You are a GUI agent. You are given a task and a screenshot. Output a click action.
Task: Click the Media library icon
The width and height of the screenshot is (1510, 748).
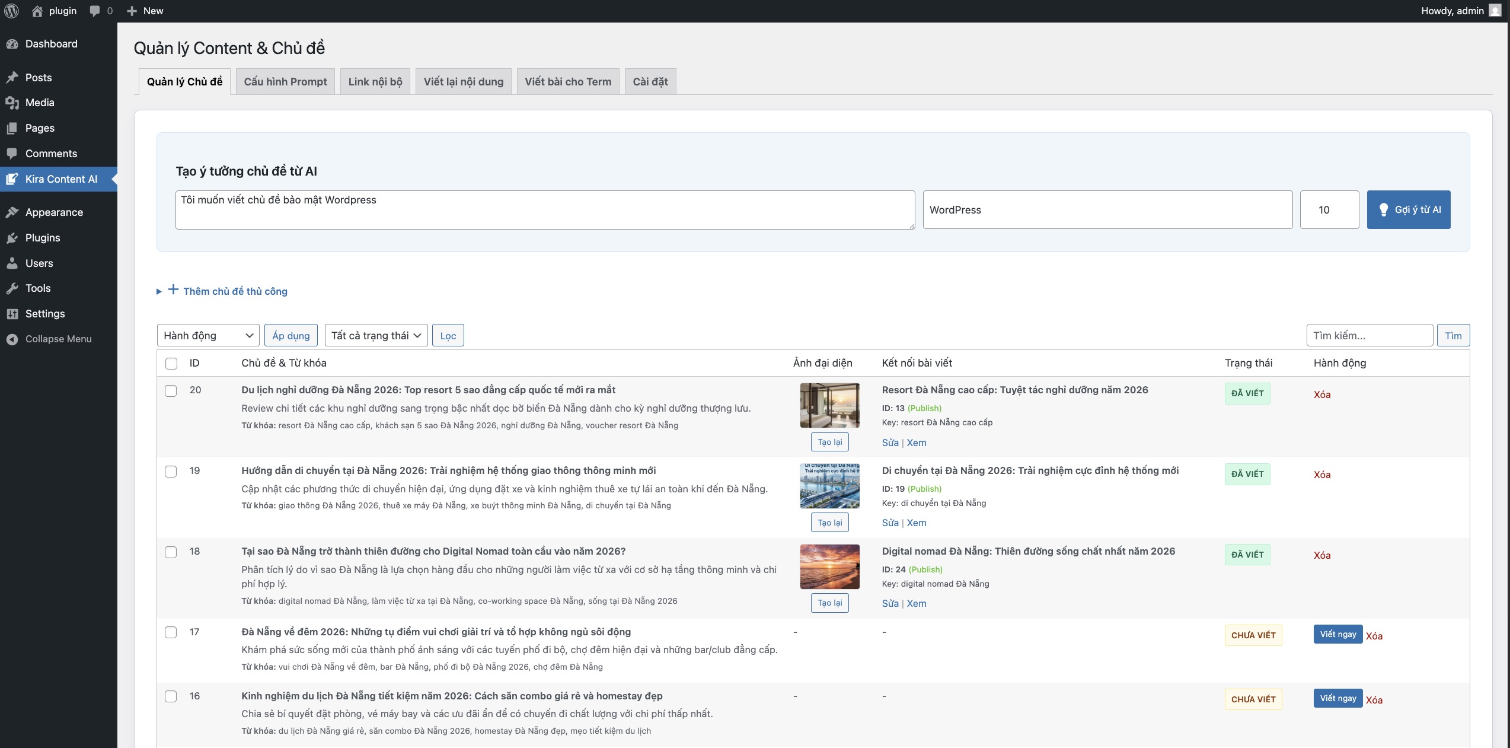(x=12, y=103)
